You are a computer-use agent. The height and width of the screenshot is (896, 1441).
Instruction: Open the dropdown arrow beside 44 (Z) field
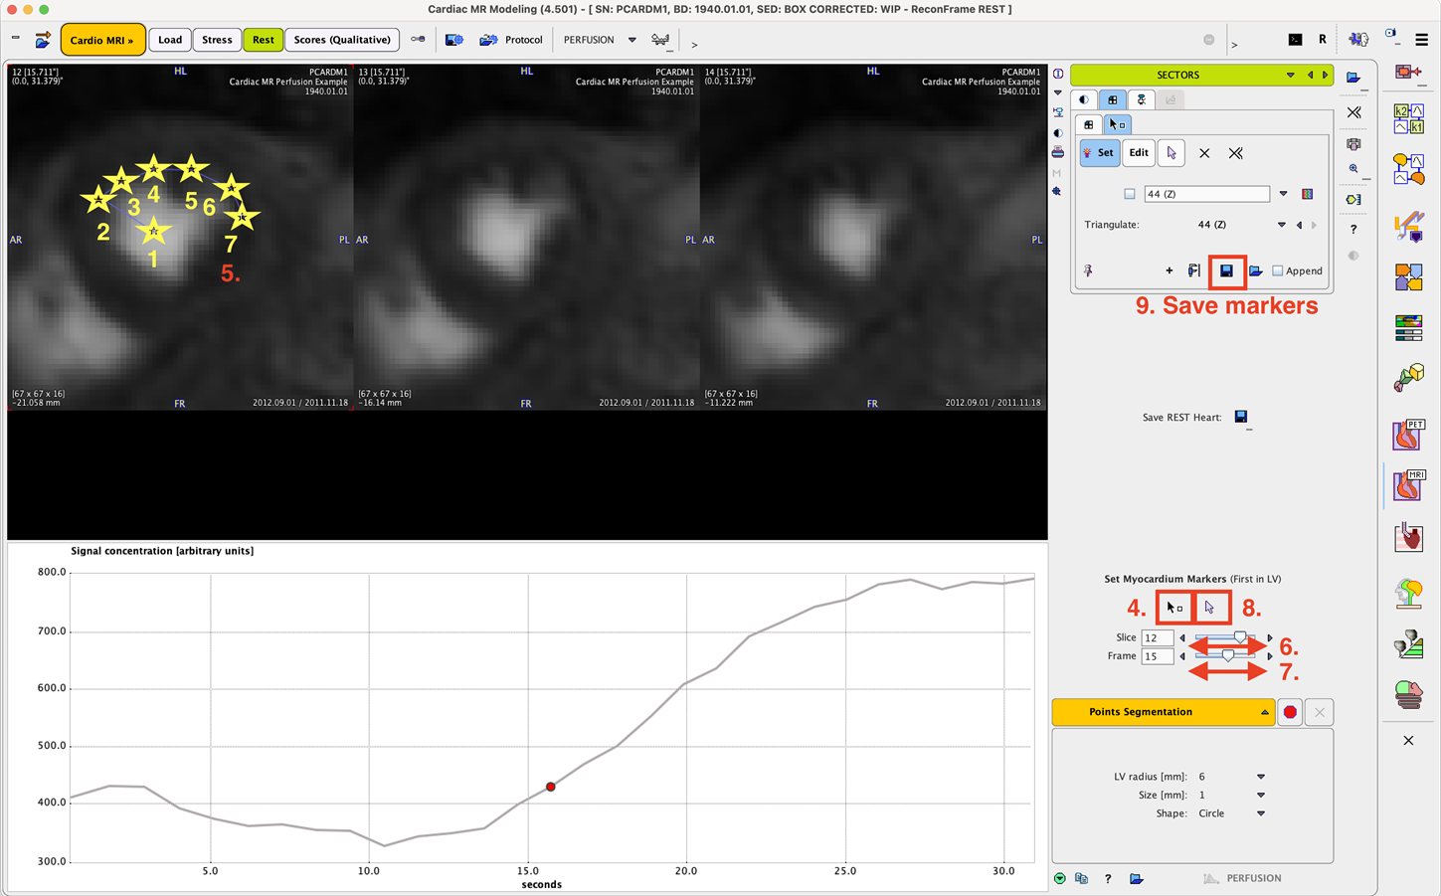1283,194
